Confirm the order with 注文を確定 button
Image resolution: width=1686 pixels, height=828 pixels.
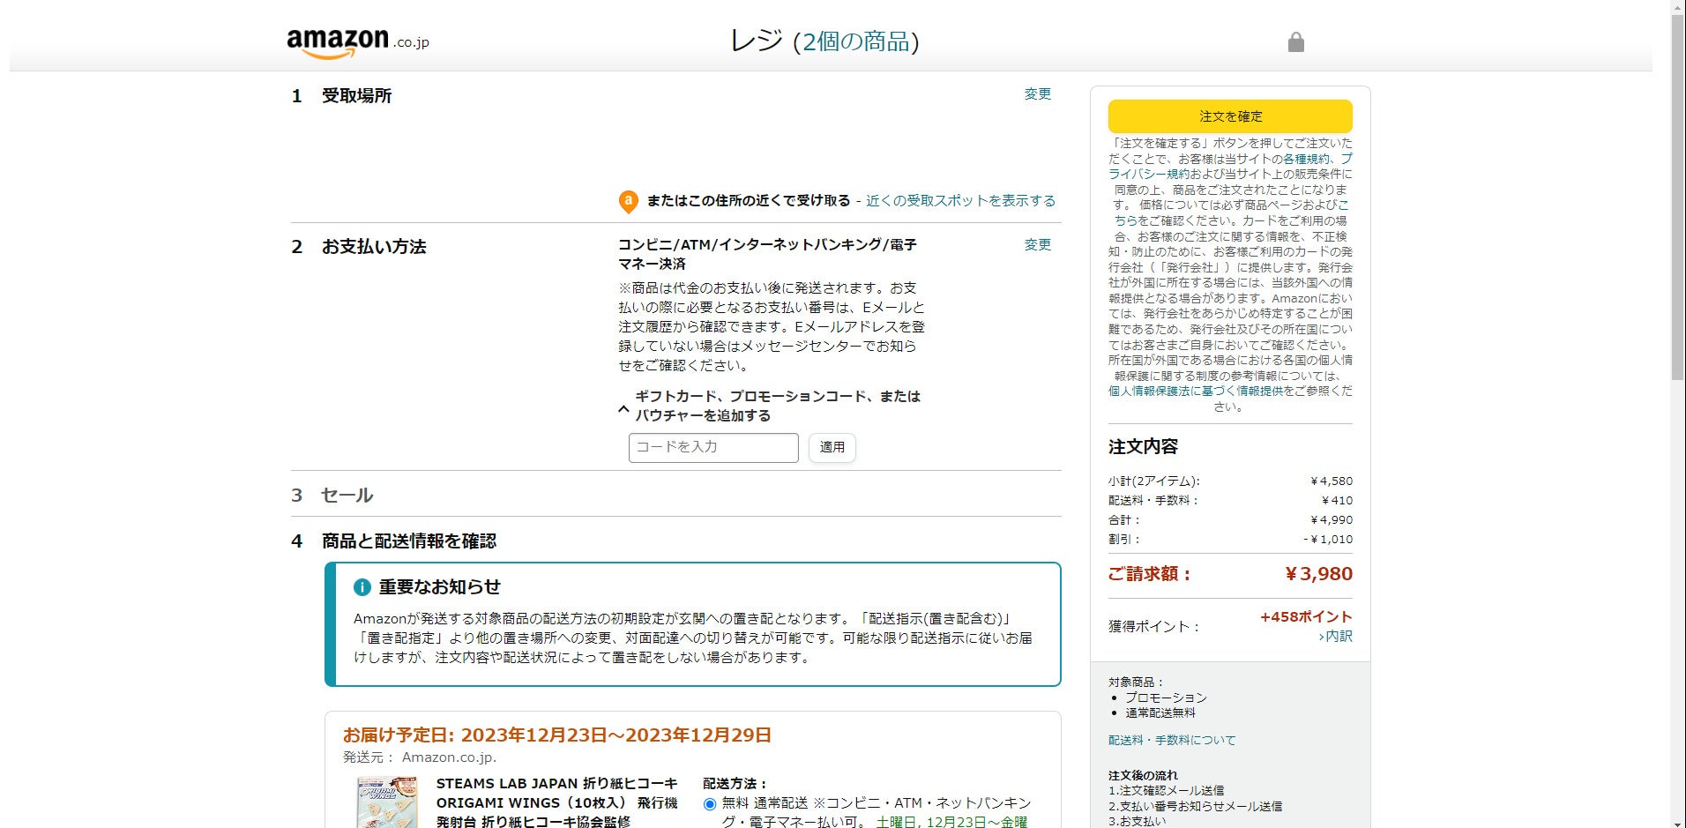click(x=1230, y=116)
